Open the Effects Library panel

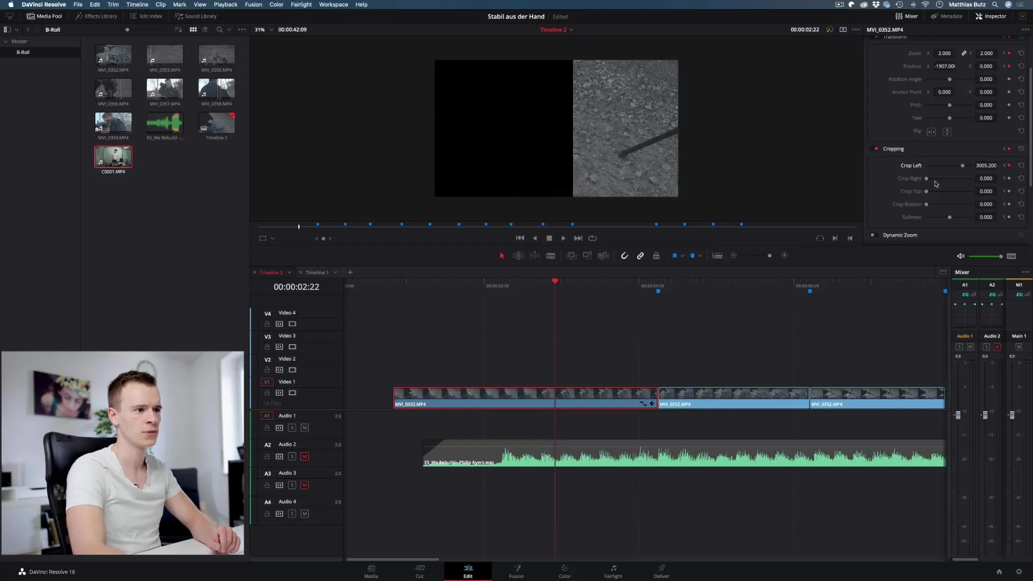96,16
